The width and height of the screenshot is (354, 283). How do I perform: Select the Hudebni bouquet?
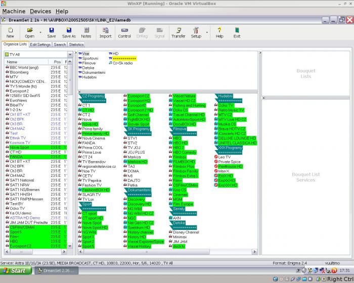coord(87,77)
